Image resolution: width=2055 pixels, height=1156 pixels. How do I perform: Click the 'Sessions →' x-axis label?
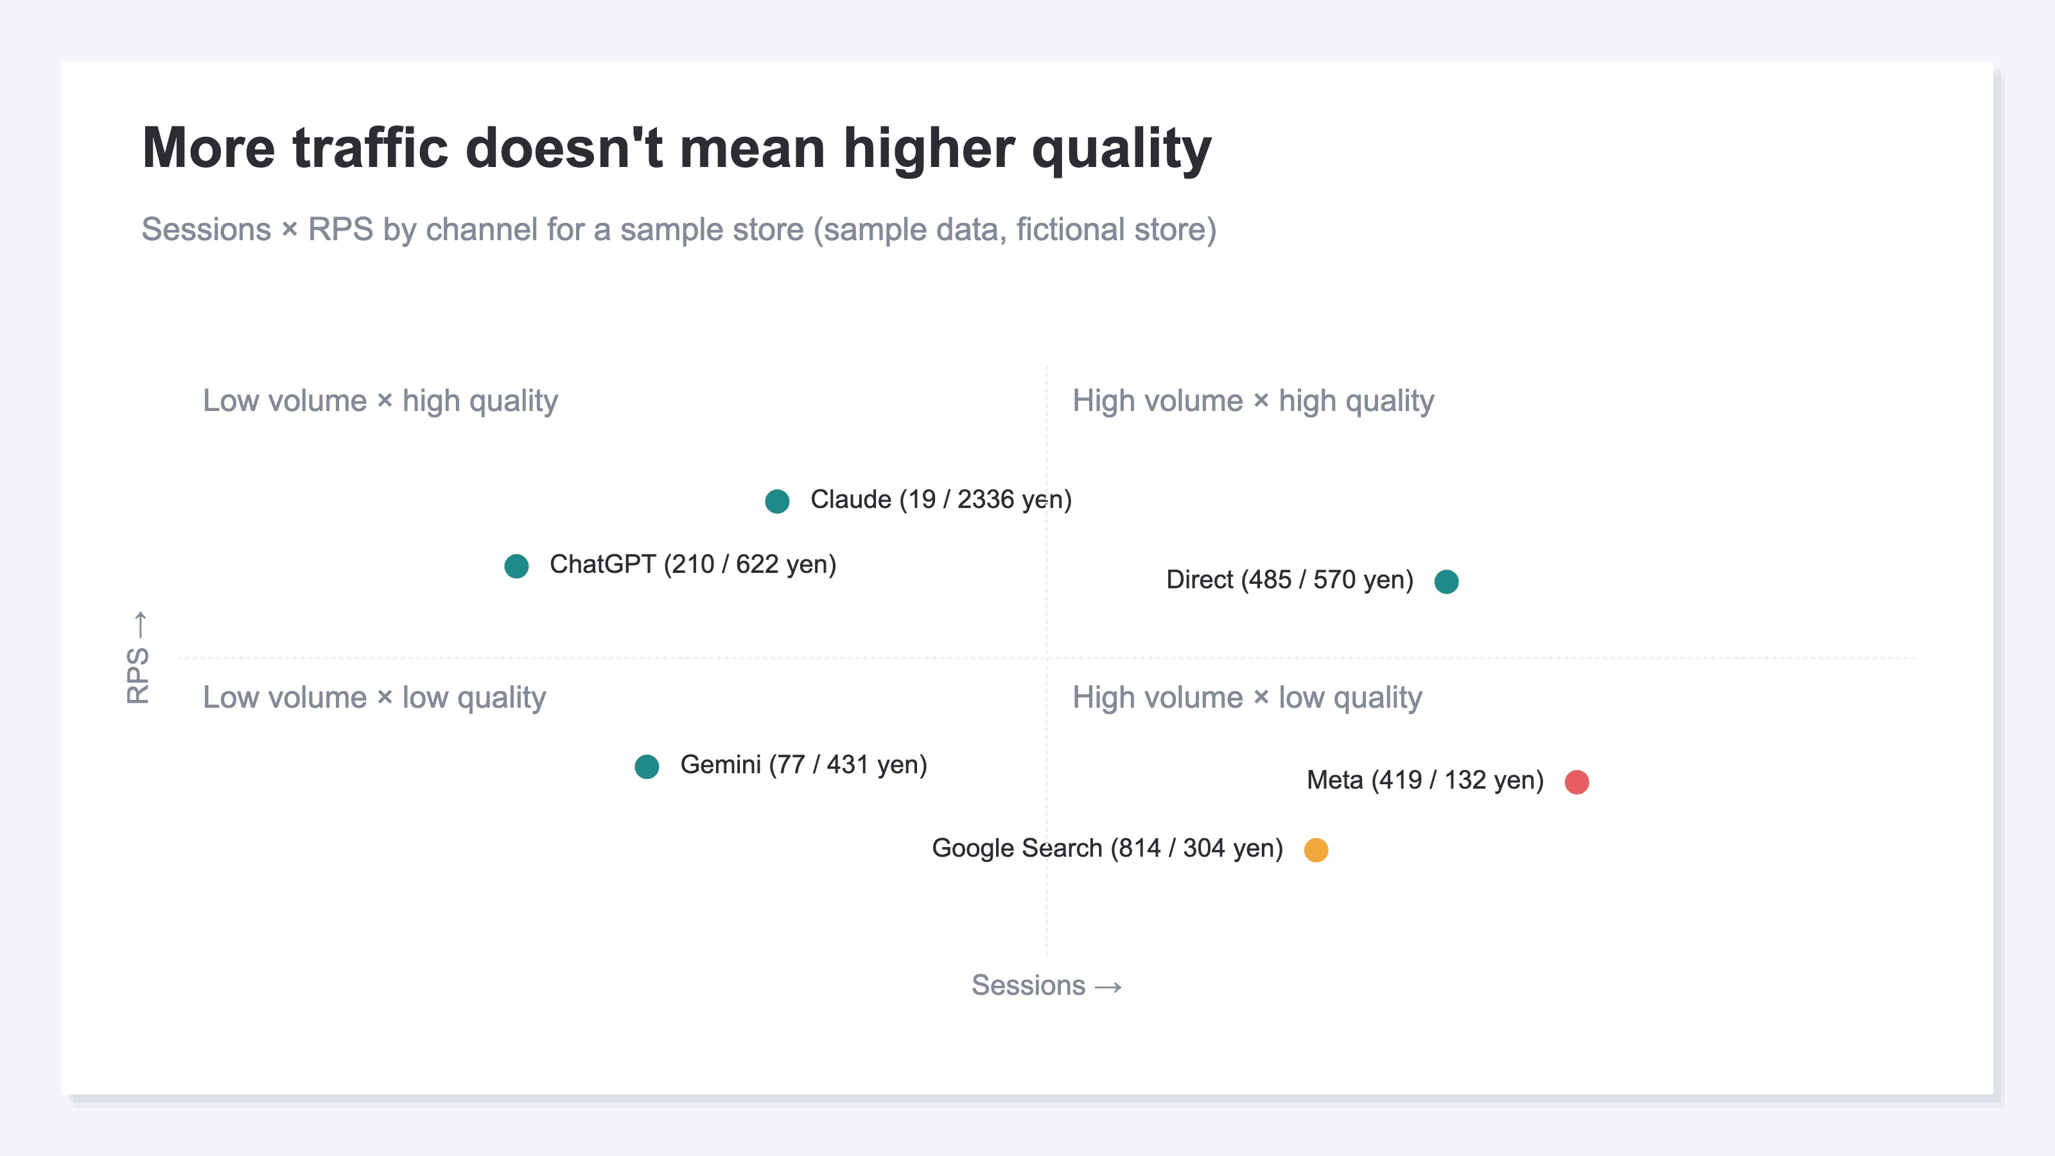pos(1047,985)
